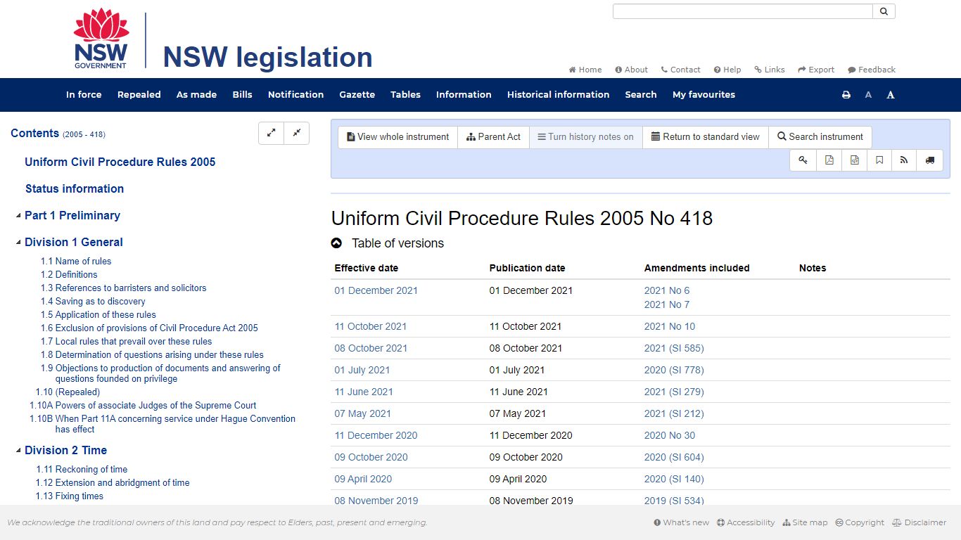Open Search instrument
The image size is (961, 540).
[x=820, y=137]
